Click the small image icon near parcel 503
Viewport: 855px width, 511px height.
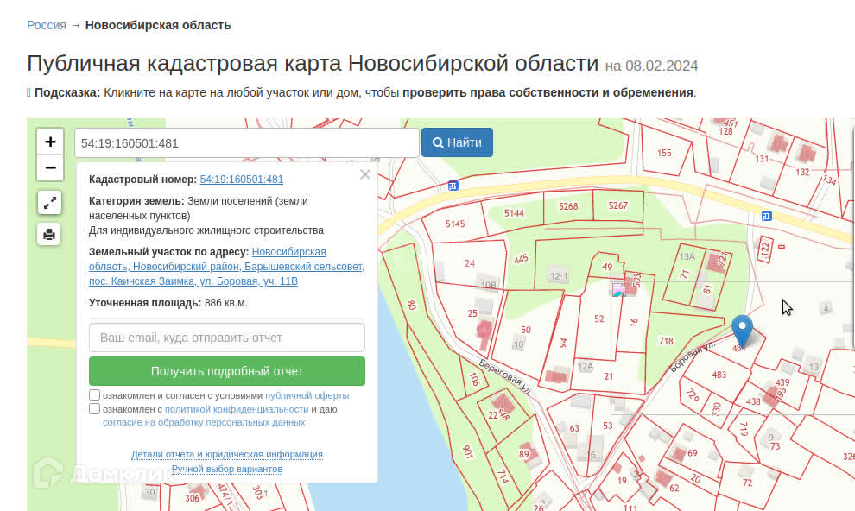tap(618, 290)
